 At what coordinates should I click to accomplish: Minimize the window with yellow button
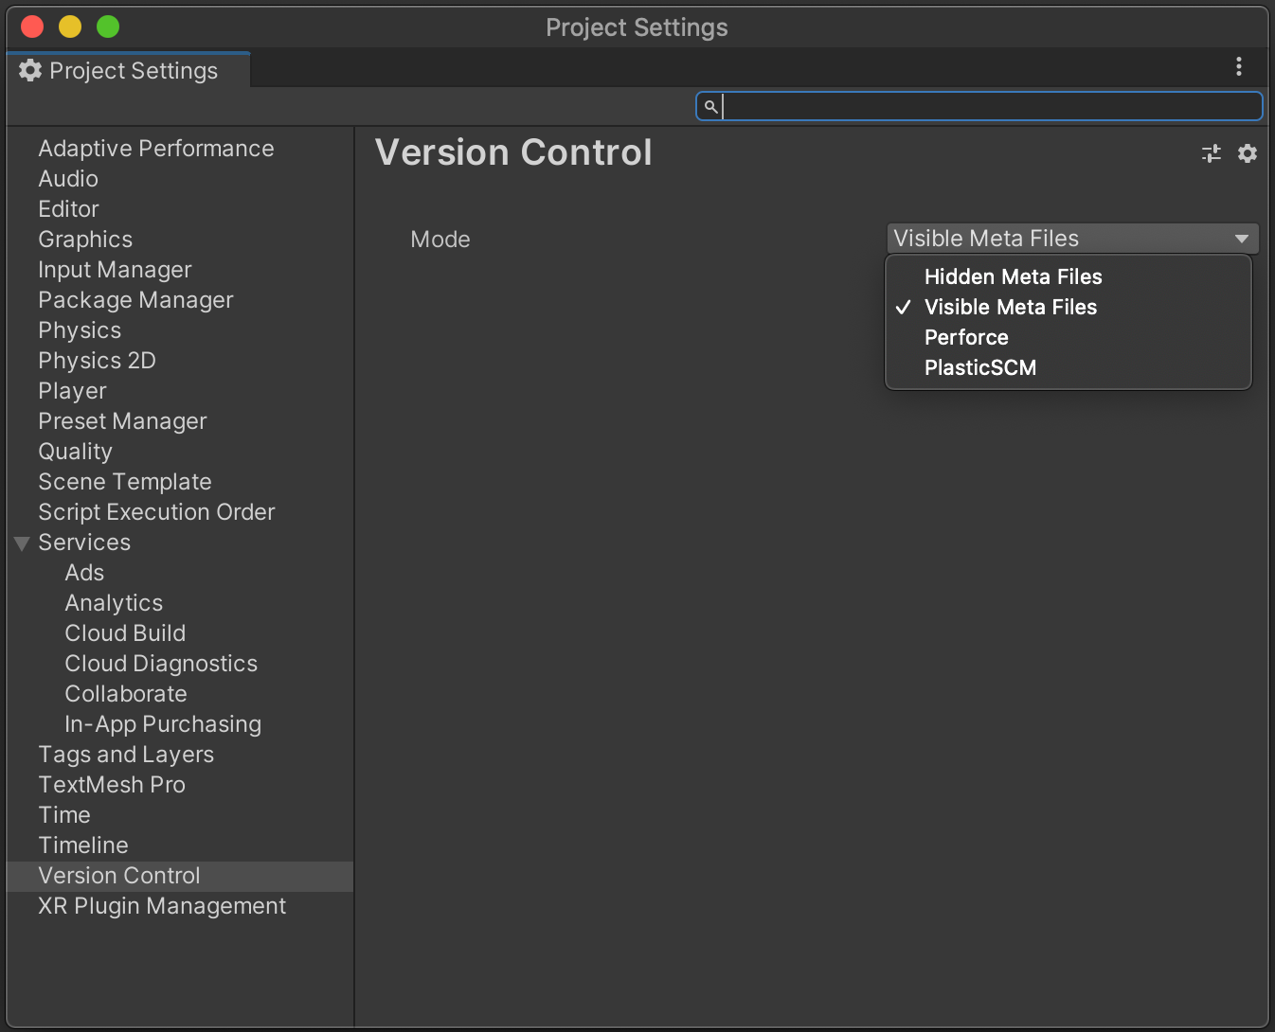[x=70, y=27]
